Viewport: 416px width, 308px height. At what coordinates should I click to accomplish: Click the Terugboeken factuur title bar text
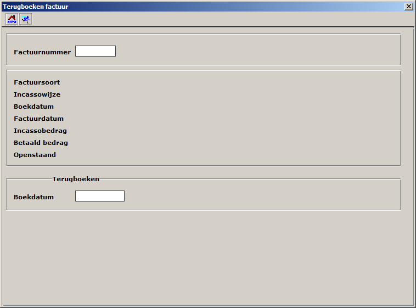36,6
